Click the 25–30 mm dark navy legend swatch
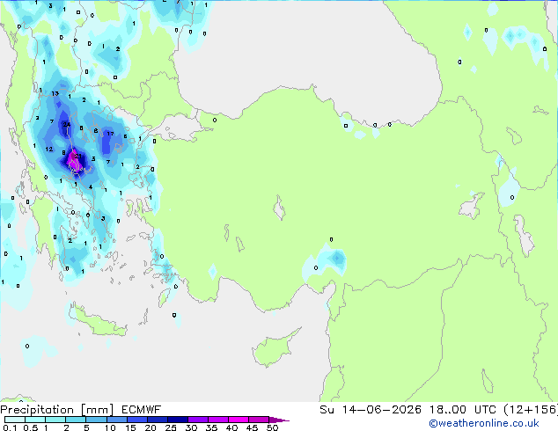Image resolution: width=558 pixels, height=431 pixels. [x=178, y=420]
